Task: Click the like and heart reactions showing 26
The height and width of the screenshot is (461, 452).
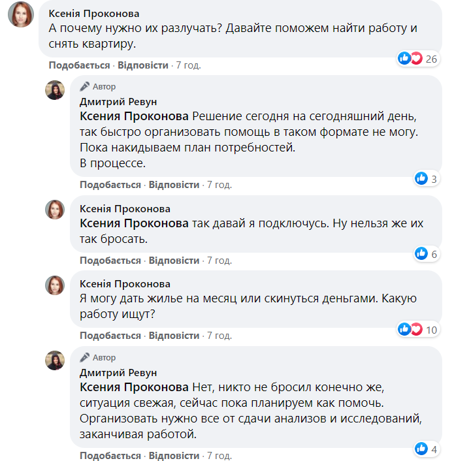Action: (416, 59)
